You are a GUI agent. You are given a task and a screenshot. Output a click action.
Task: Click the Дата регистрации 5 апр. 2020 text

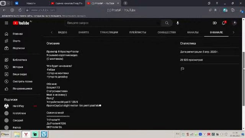[199, 52]
